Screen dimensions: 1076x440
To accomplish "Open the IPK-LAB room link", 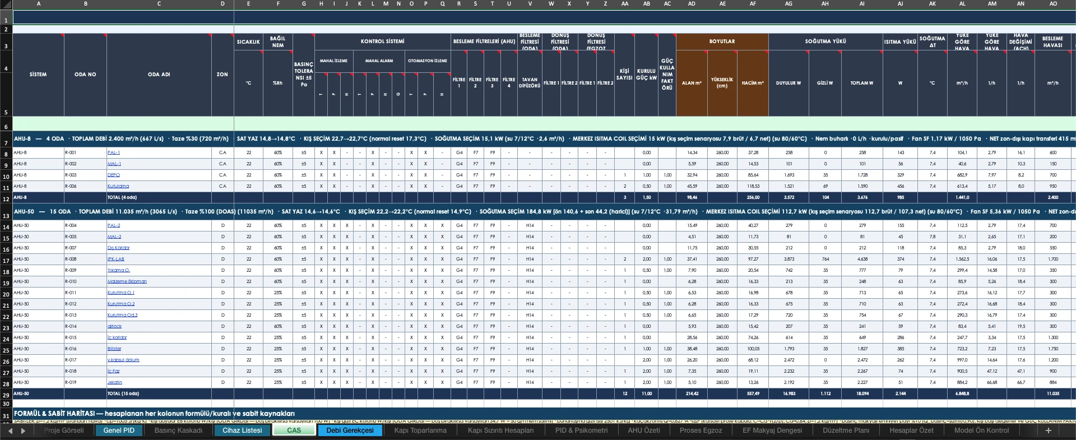I will point(116,259).
